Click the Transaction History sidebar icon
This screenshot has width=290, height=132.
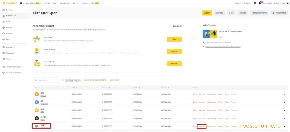coord(3,67)
